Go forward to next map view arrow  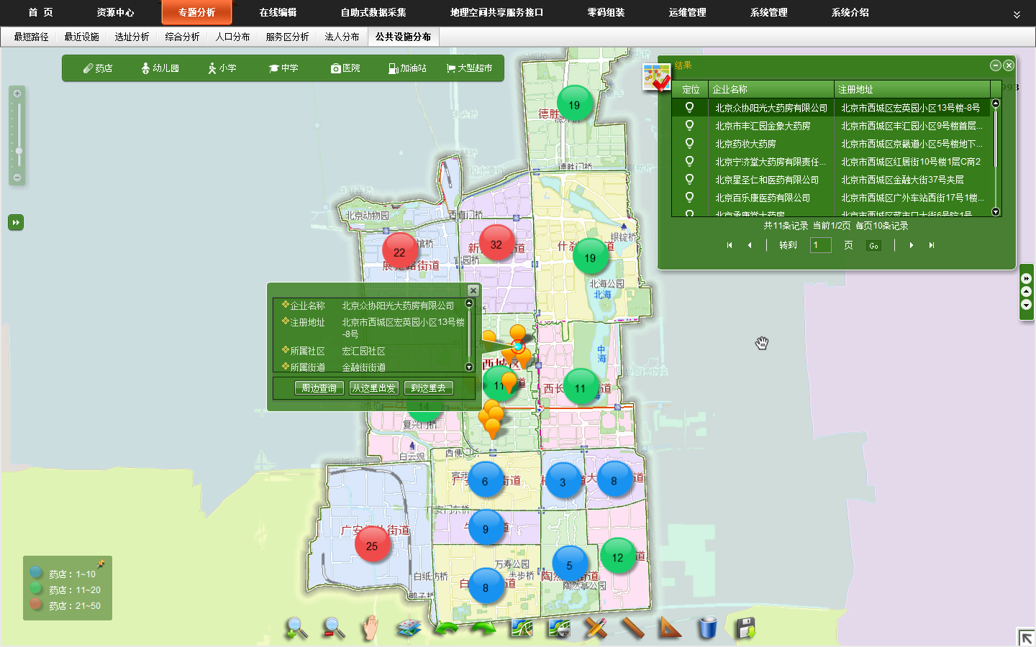pos(483,628)
